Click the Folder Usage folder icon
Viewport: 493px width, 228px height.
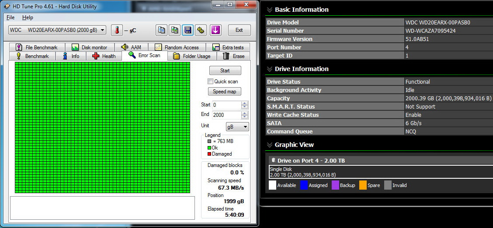(177, 56)
